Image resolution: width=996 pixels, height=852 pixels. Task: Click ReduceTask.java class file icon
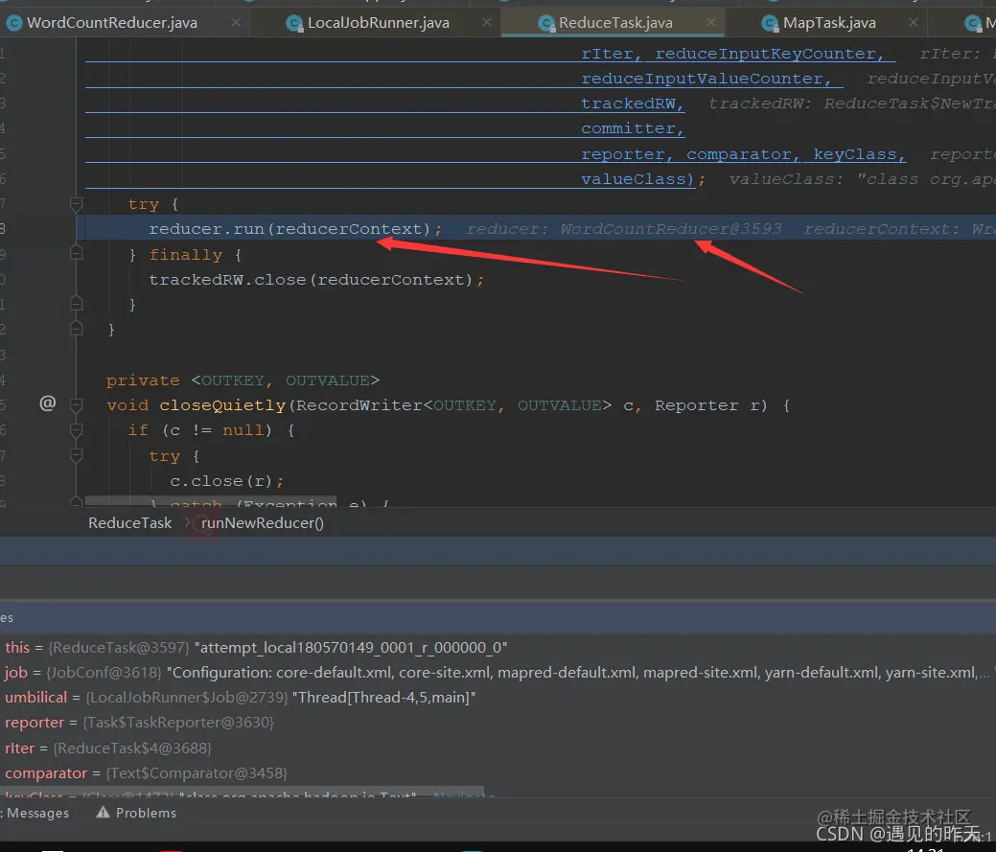coord(545,24)
